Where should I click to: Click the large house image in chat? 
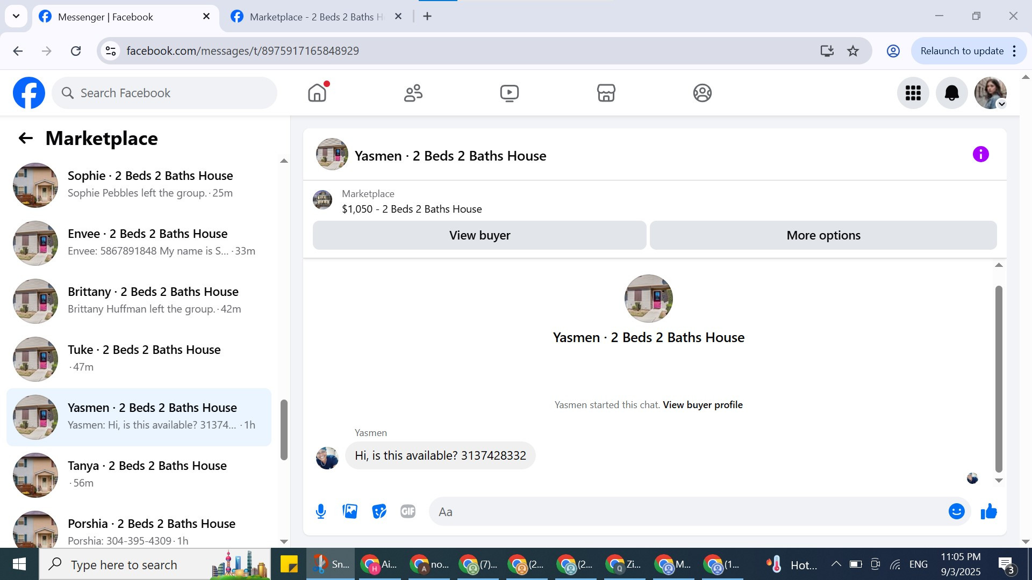coord(648,299)
